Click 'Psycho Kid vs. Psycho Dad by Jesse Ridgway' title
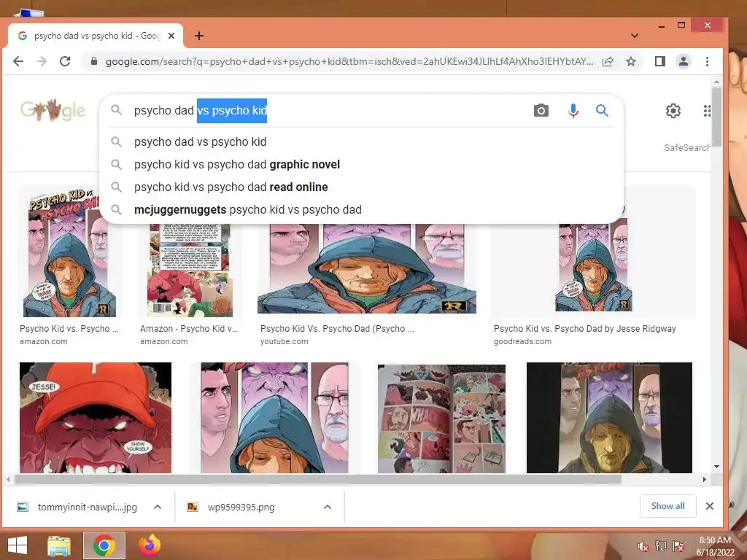 point(584,329)
